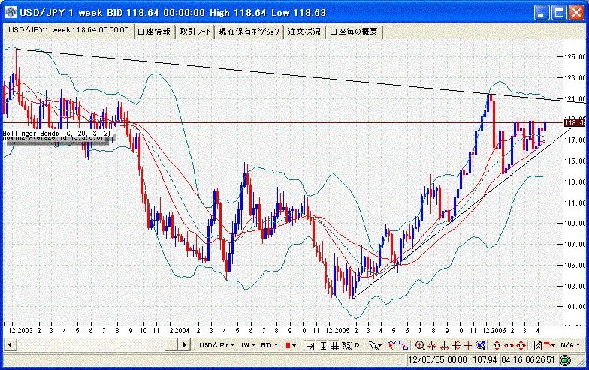The width and height of the screenshot is (589, 370).
Task: Click the horizontal scrollbar left arrow
Action: tap(10, 344)
